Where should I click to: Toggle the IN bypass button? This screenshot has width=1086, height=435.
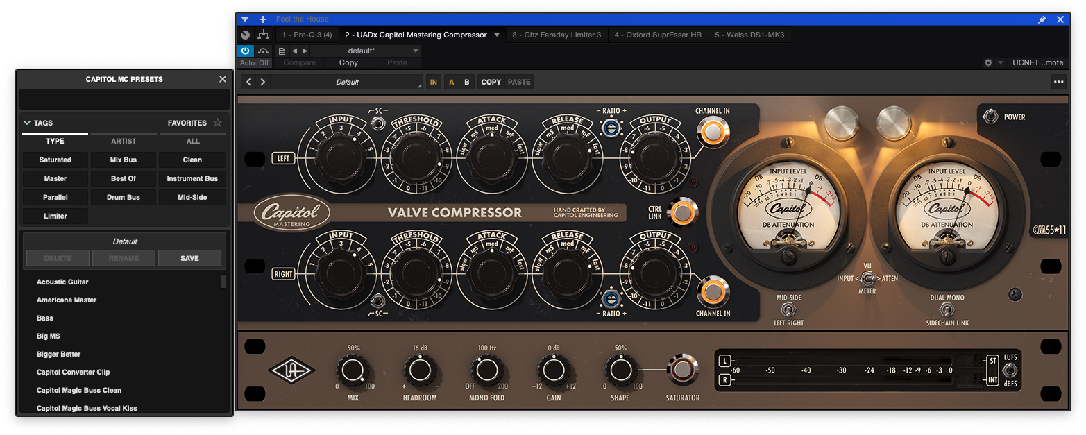(434, 82)
